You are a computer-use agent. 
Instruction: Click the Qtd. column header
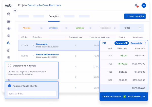[110, 48]
